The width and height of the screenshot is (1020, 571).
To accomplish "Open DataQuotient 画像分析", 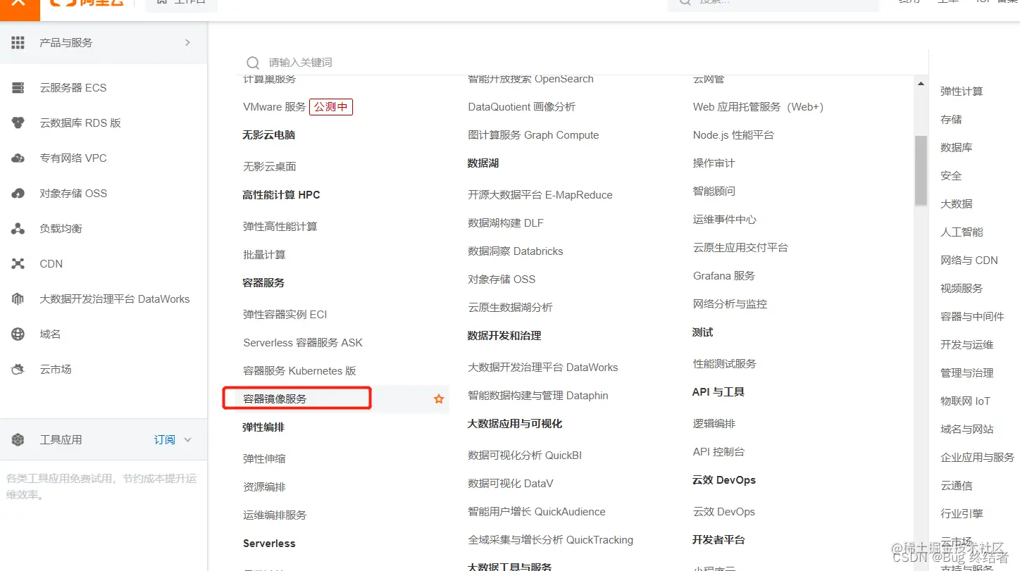I will [x=522, y=107].
